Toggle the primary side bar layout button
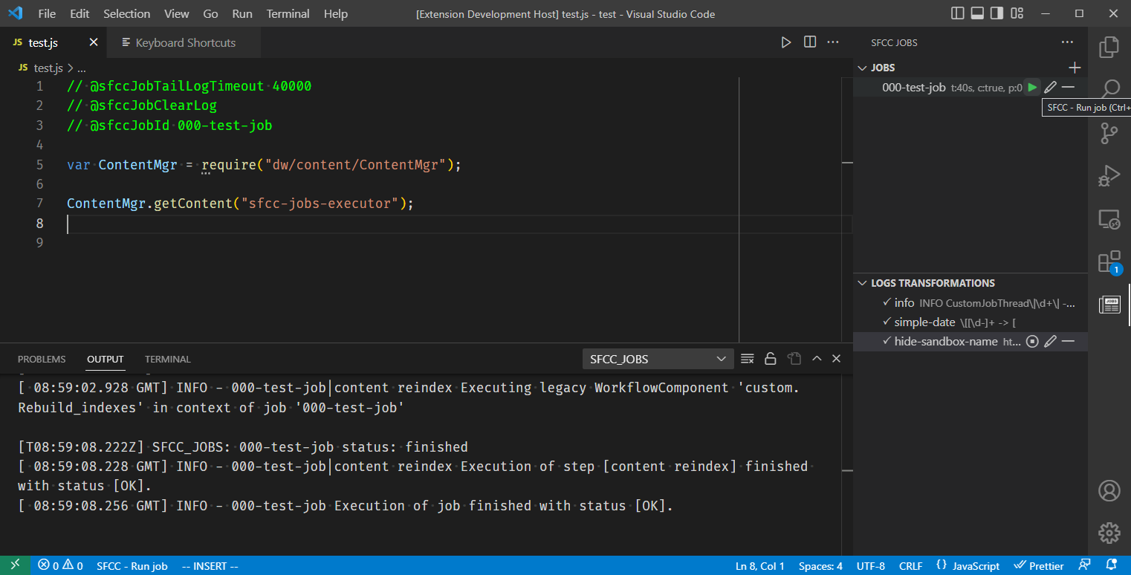The height and width of the screenshot is (575, 1131). point(958,13)
